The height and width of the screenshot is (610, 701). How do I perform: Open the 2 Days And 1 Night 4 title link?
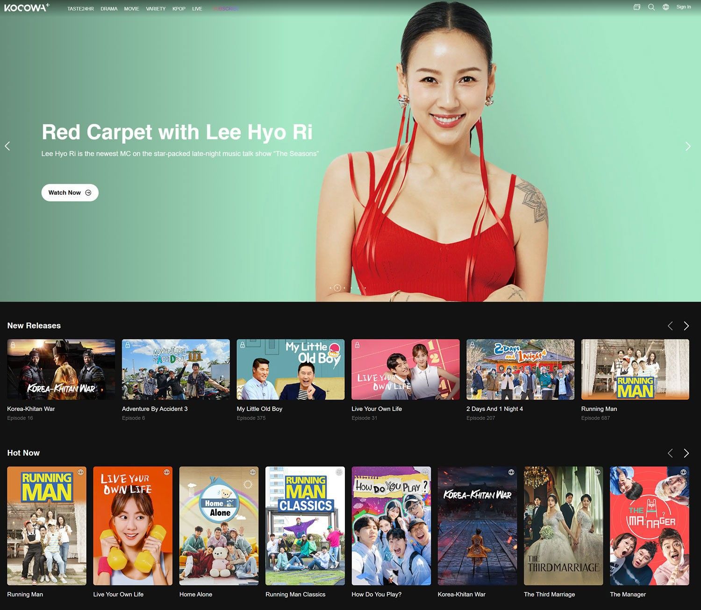point(494,409)
